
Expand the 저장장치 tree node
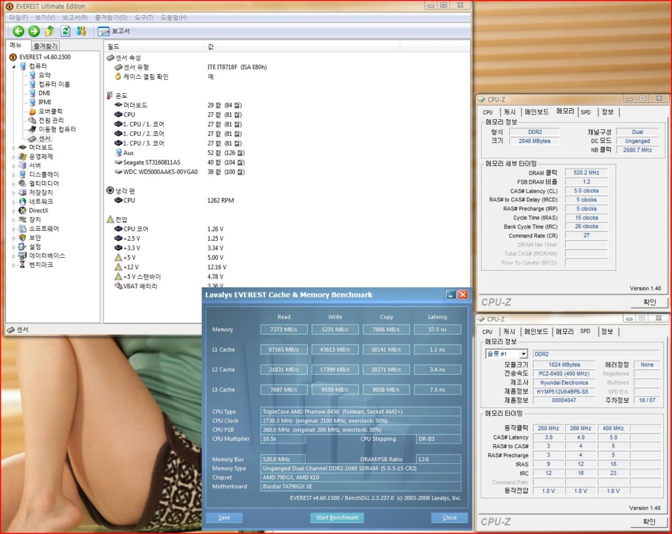14,193
